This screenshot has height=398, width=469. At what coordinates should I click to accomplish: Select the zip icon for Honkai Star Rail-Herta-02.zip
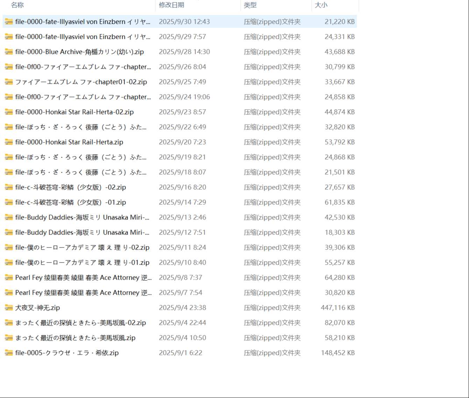(x=9, y=112)
